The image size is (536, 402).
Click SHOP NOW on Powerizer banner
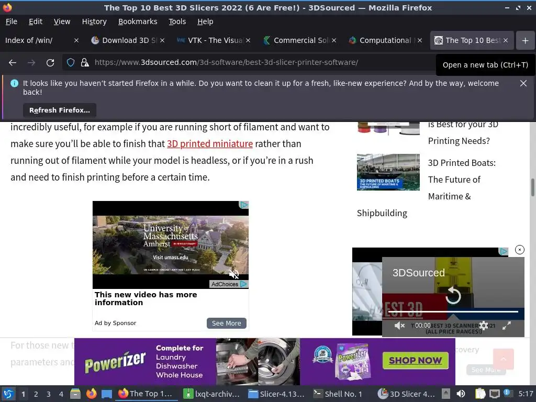click(x=415, y=360)
